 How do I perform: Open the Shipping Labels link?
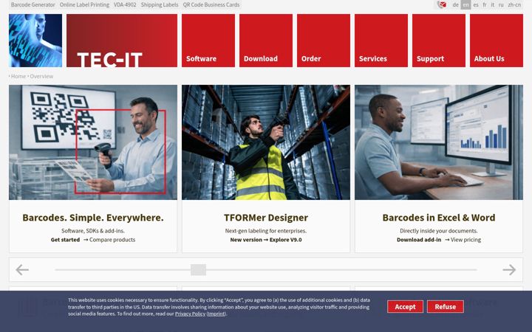[x=160, y=4]
